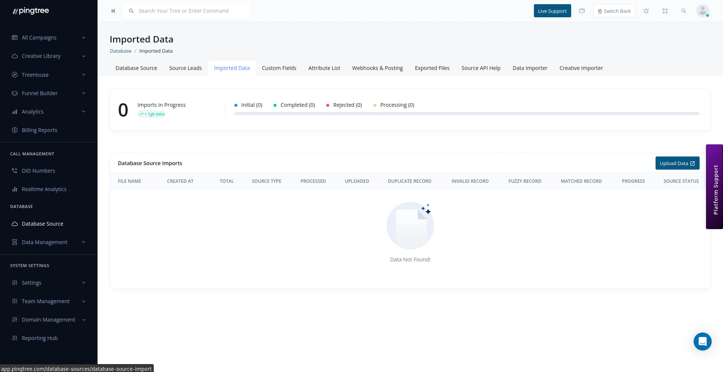Screen dimensions: 723x372
Task: Click the notification bell icon
Action: click(x=646, y=11)
